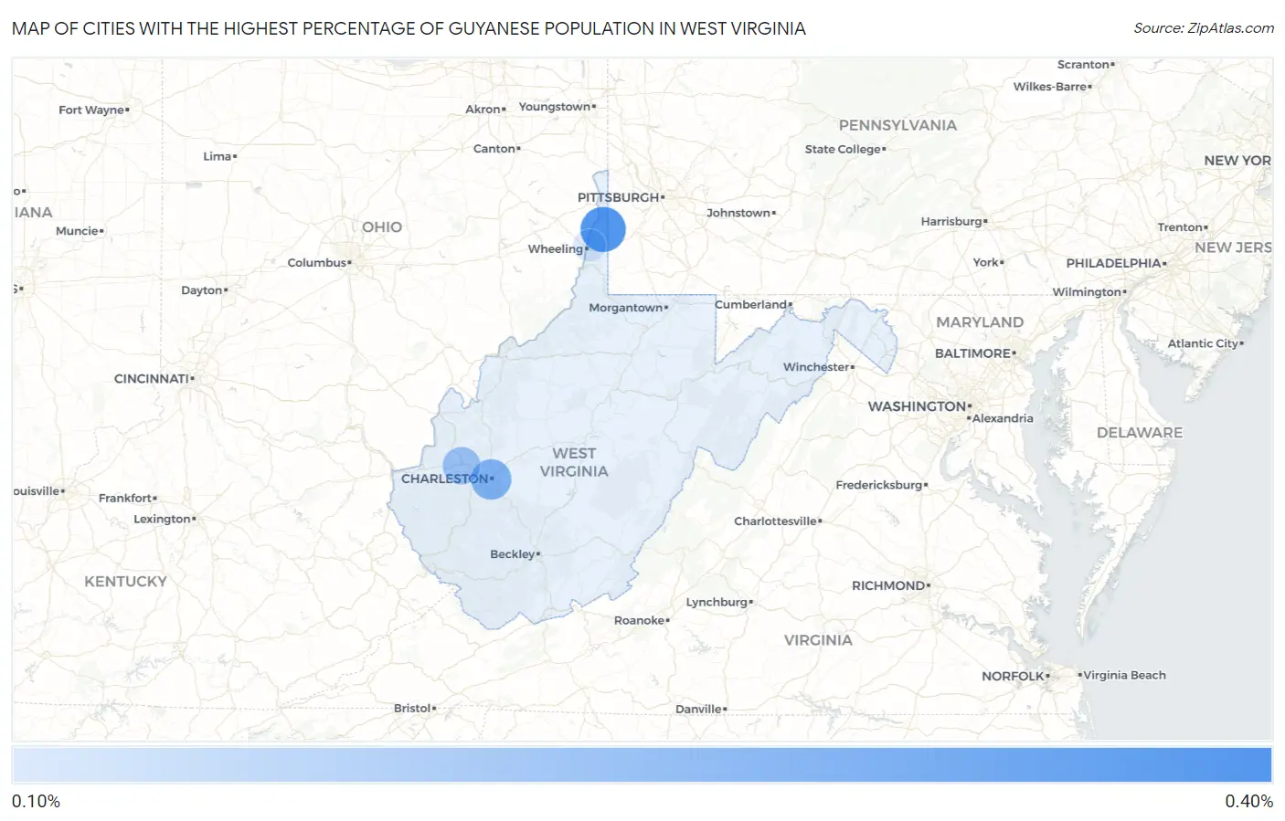The height and width of the screenshot is (821, 1285).
Task: Click the Dayton city label
Action: pos(202,290)
